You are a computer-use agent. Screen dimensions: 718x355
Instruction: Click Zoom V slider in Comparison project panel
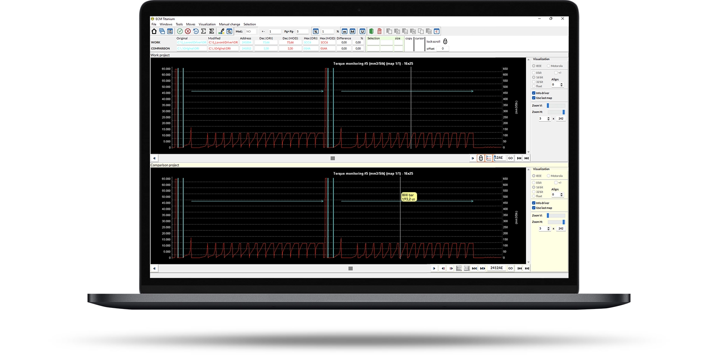pos(556,215)
